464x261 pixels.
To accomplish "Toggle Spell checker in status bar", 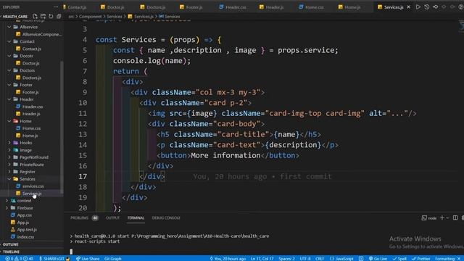I will [x=399, y=259].
